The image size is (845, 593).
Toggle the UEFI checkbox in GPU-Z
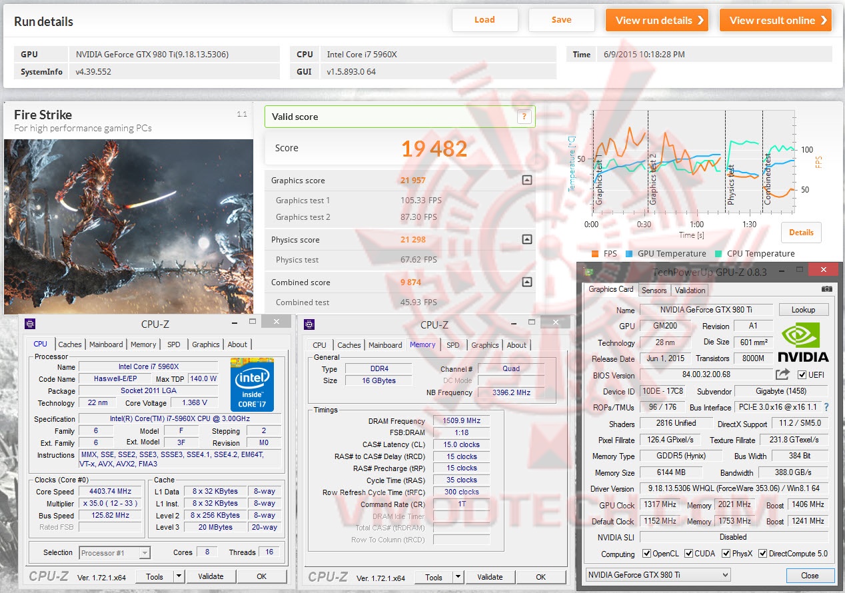click(802, 375)
